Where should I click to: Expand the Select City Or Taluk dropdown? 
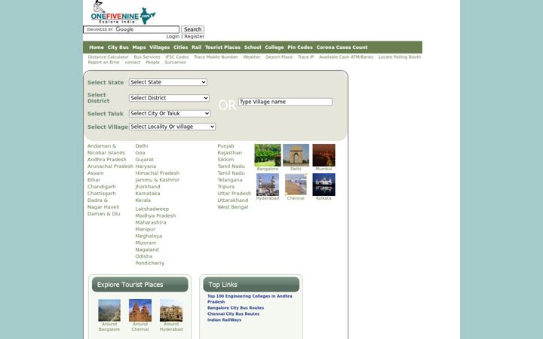pos(170,114)
